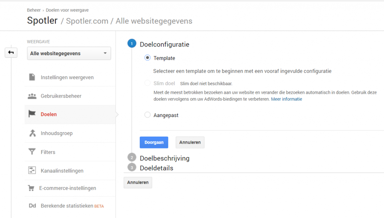The height and width of the screenshot is (218, 384).
Task: Select the disabled Slim doel radio button
Action: [x=147, y=83]
